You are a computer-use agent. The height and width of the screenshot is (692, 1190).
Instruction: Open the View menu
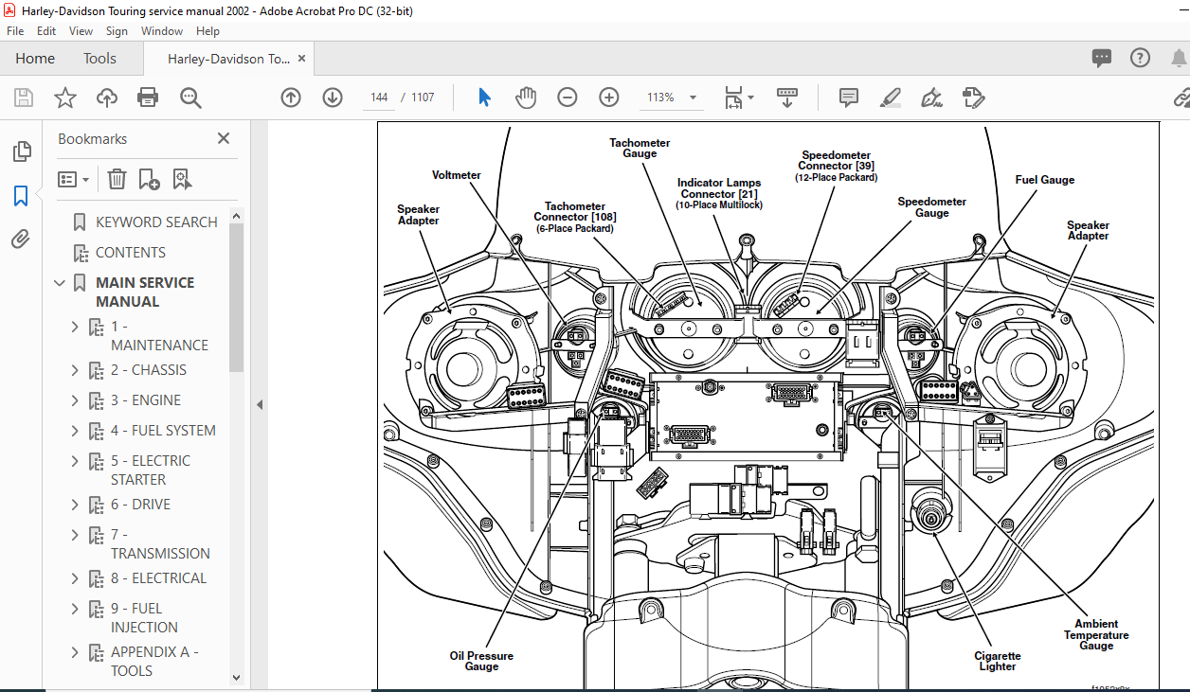[x=81, y=31]
